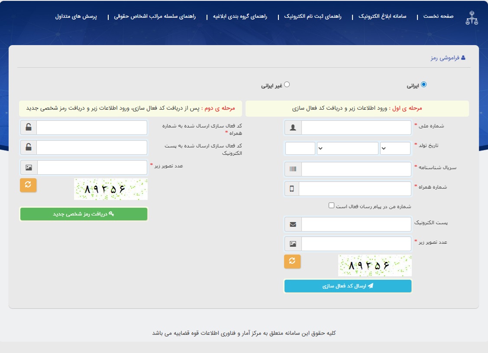This screenshot has width=488, height=353.
Task: Open سامانه ابلاغ الکترونیک menu item
Action: tap(382, 16)
